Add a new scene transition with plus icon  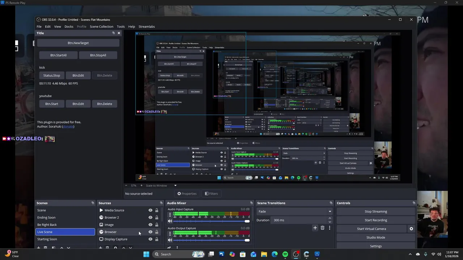coord(315,228)
